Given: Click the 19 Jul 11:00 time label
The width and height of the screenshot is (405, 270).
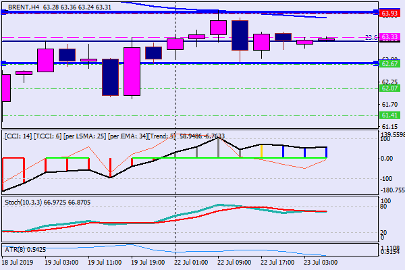Looking at the screenshot, I should pyautogui.click(x=104, y=262).
